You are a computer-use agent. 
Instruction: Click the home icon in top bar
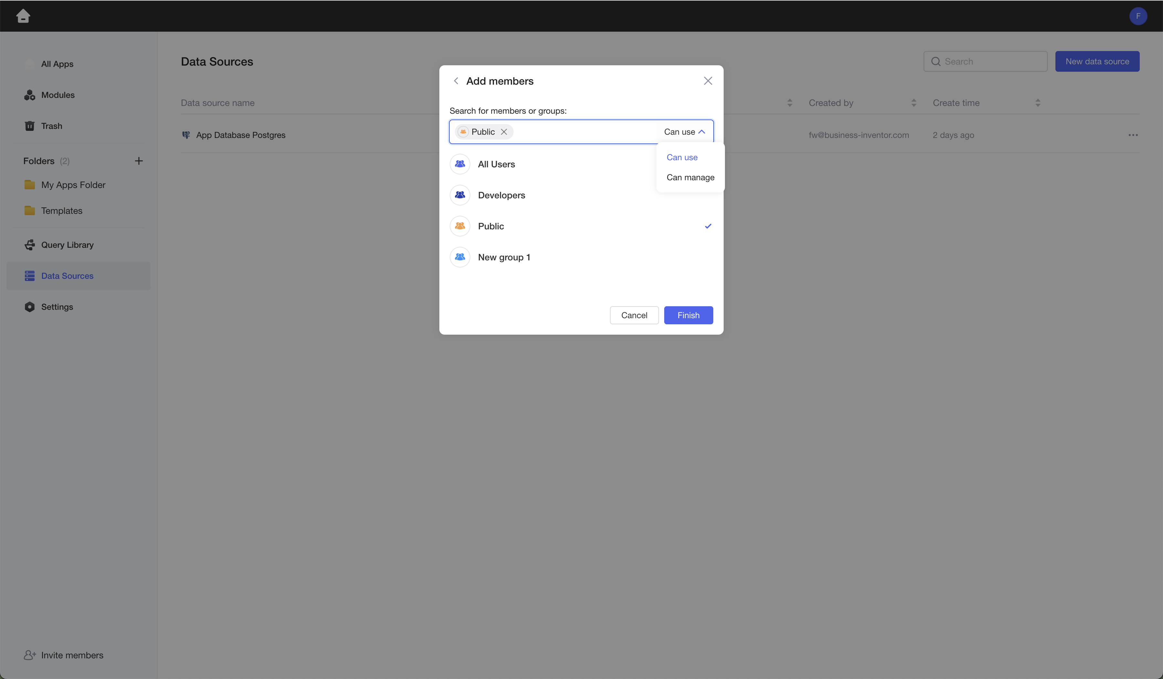[x=23, y=16]
